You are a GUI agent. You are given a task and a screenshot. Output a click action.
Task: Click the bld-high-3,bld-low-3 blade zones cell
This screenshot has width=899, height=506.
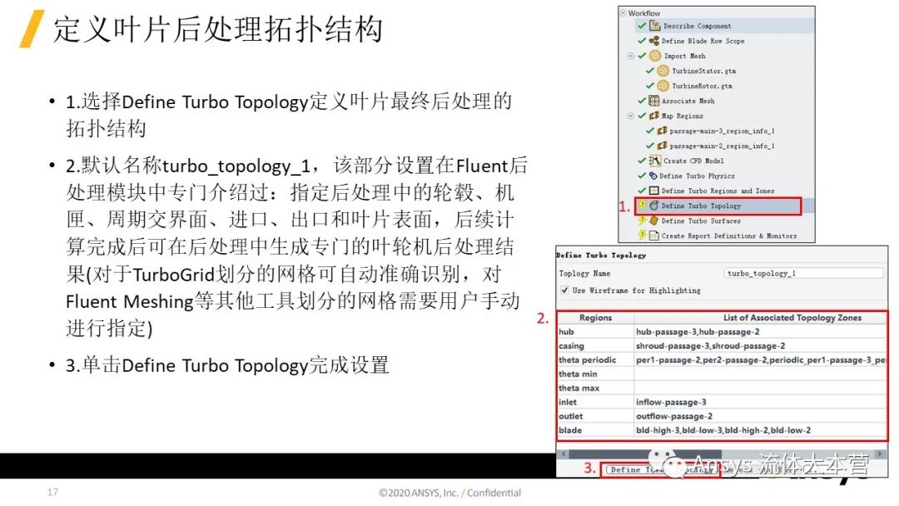tap(760, 430)
